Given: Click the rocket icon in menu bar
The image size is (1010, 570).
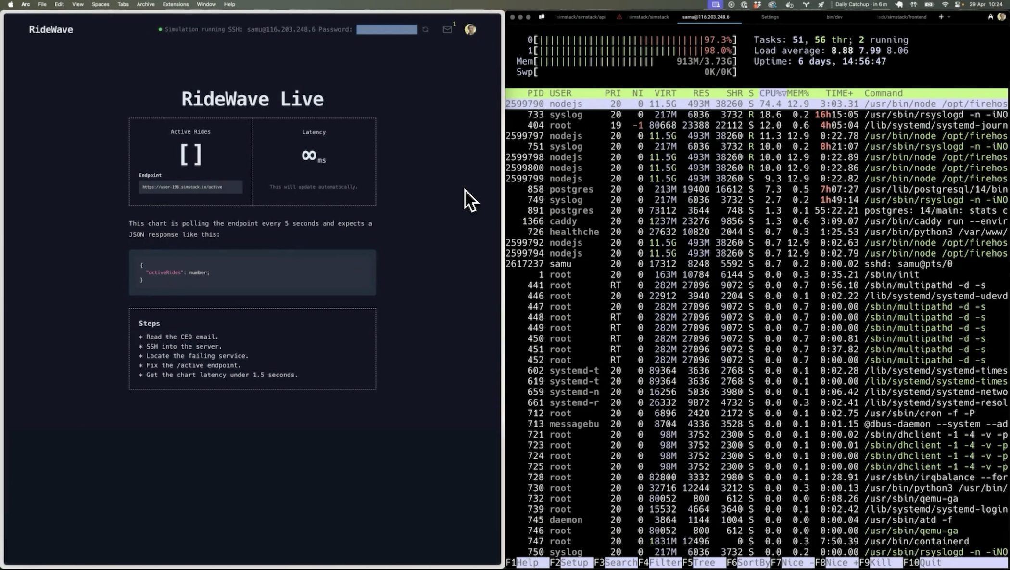Looking at the screenshot, I should 821,4.
